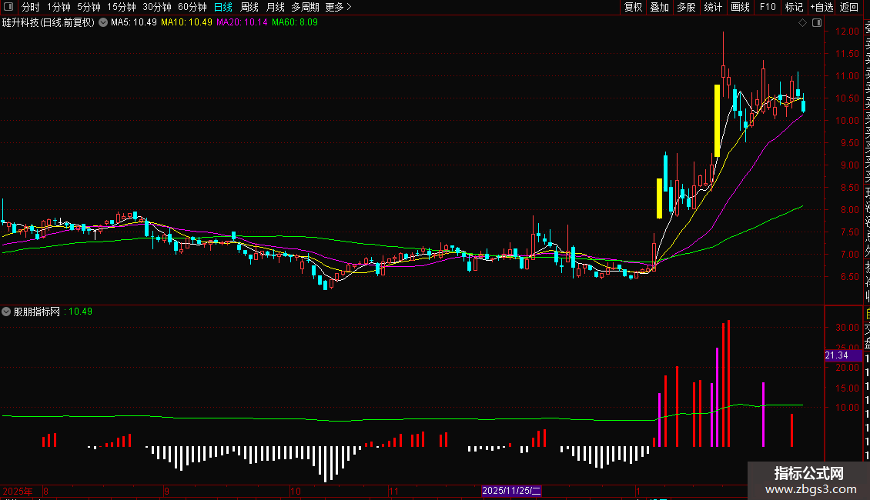Image resolution: width=870 pixels, height=500 pixels.
Task: Click month 10 on the time axis
Action: pos(295,491)
